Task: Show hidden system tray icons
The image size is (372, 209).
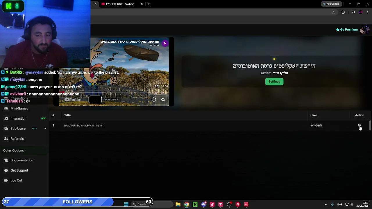Action: (x=326, y=204)
